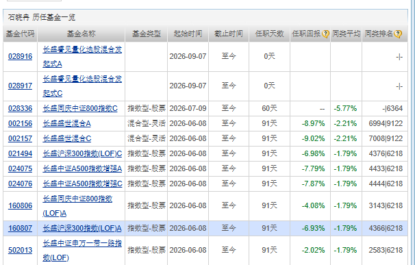Open 长盛中证A500指数增强C link
This screenshot has width=415, height=265.
(83, 184)
